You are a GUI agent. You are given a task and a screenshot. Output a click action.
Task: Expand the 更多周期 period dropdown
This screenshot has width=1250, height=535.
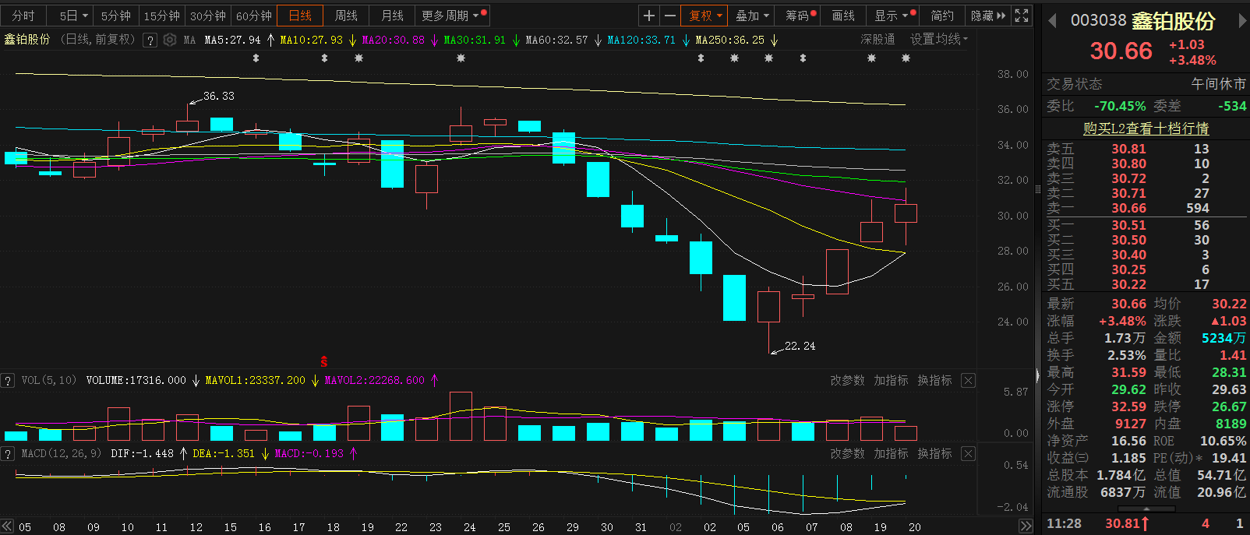454,16
